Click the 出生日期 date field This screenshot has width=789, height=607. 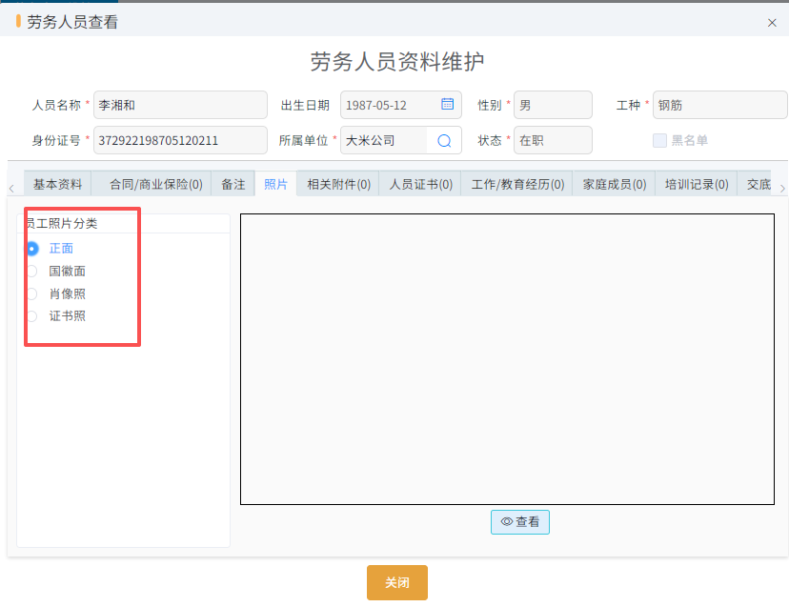pyautogui.click(x=400, y=105)
